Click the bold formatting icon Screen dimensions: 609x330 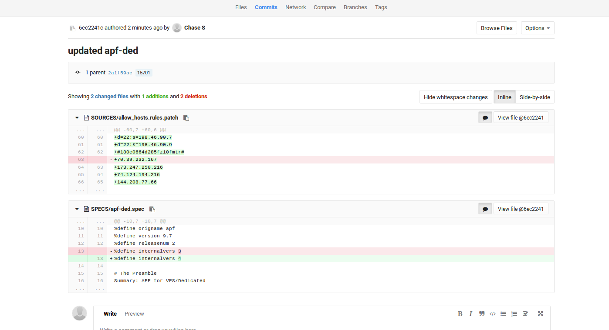(x=460, y=314)
